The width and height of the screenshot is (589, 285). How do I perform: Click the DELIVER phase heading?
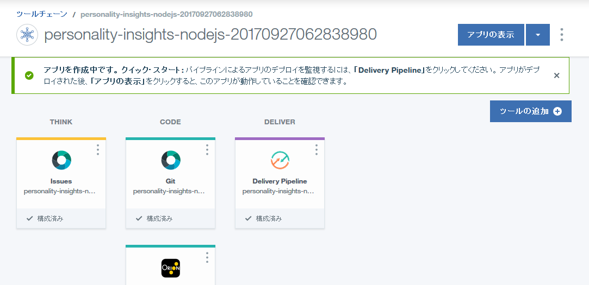click(280, 122)
